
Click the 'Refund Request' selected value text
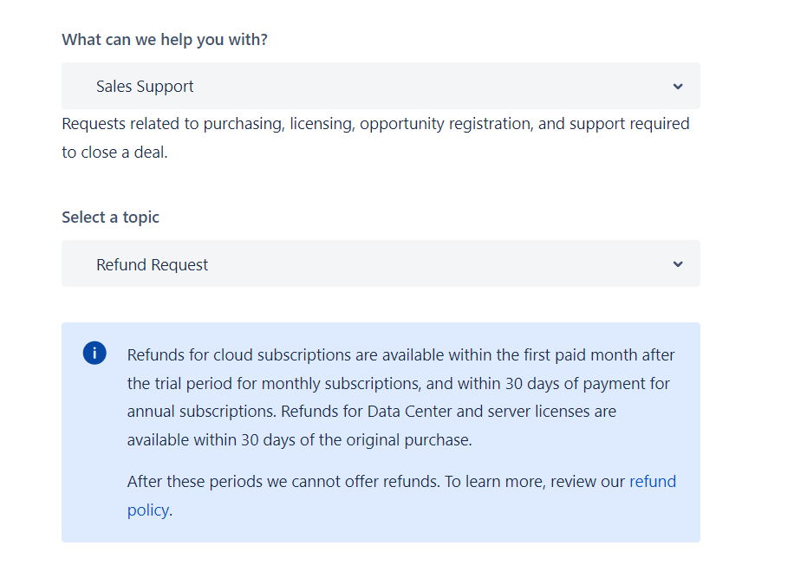click(153, 265)
